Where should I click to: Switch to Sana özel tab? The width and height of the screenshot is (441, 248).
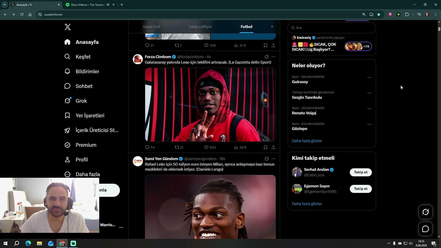[151, 27]
